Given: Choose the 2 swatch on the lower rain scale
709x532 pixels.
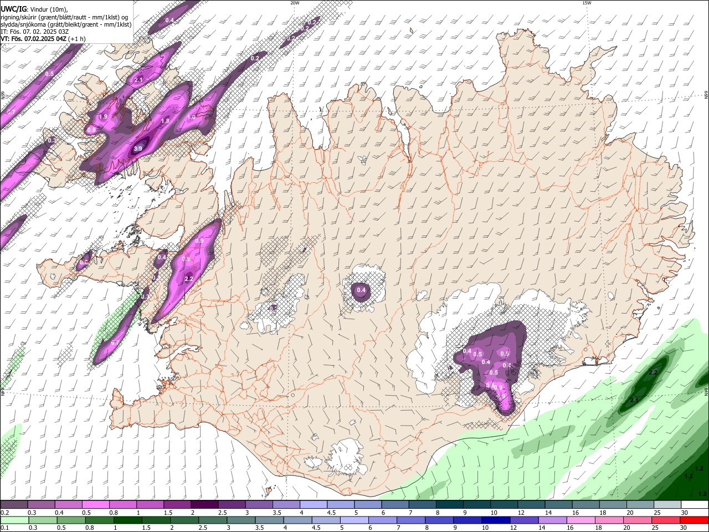Looking at the screenshot, I should (x=184, y=520).
